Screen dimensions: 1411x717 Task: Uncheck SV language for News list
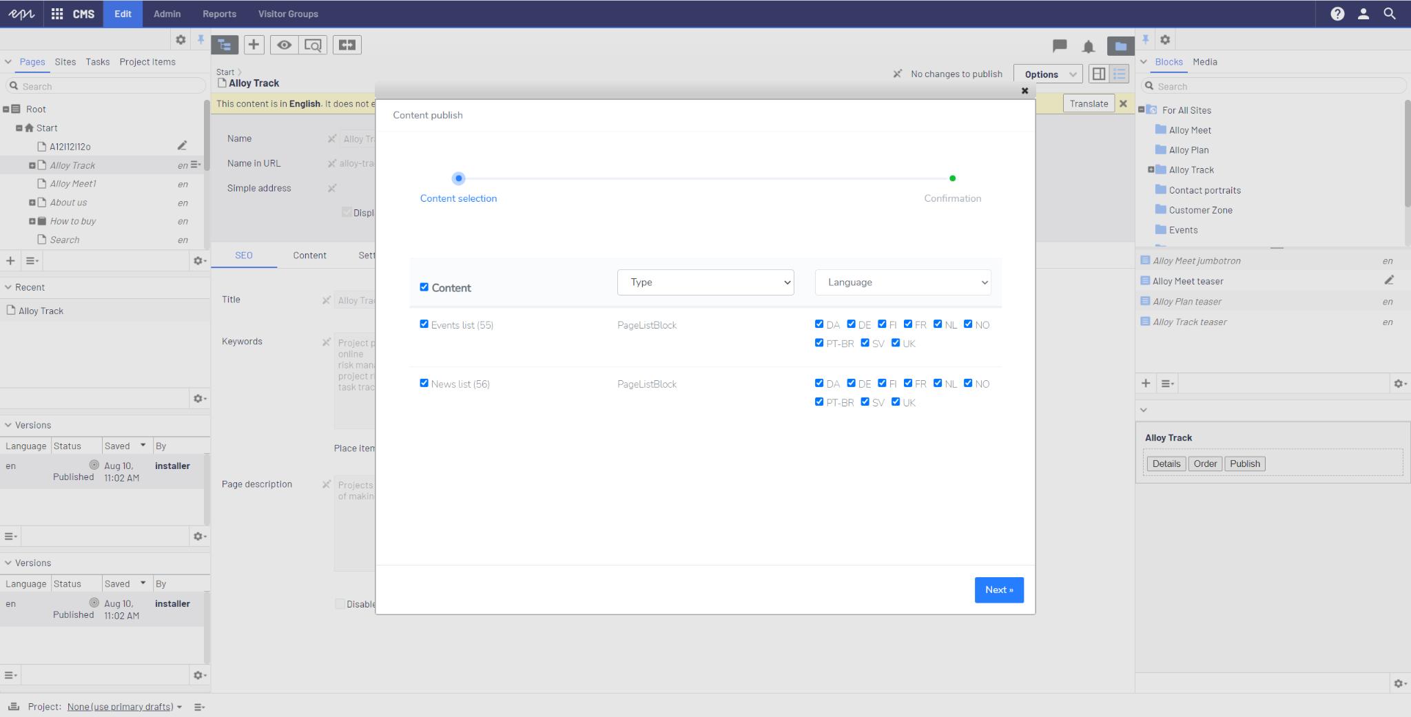click(x=865, y=402)
